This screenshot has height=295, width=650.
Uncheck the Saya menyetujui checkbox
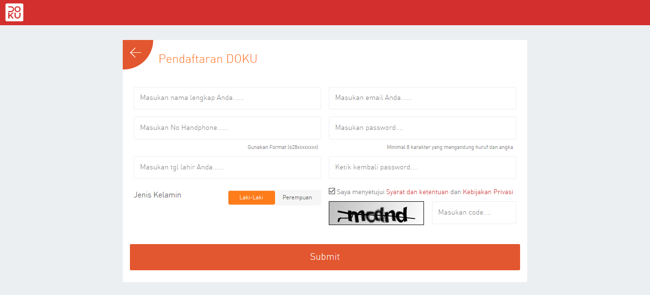point(332,191)
